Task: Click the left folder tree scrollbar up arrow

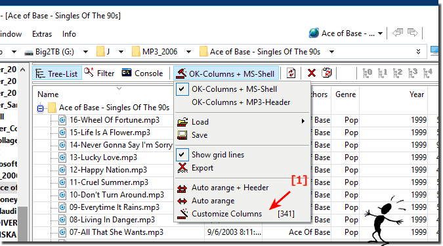Action: (x=23, y=70)
